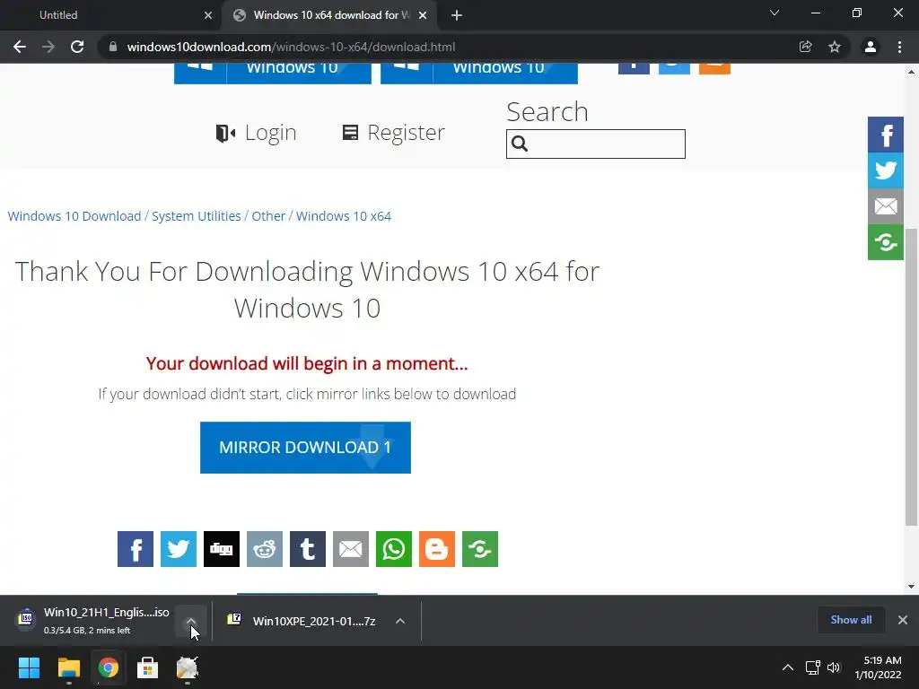Share on Twitter from bottom share row
Viewport: 919px width, 689px height.
point(179,549)
